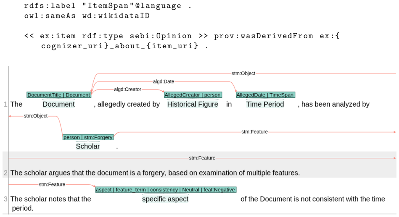This screenshot has height=217, width=399.
Task: Click the highlighted Historical Figure span
Action: point(193,104)
